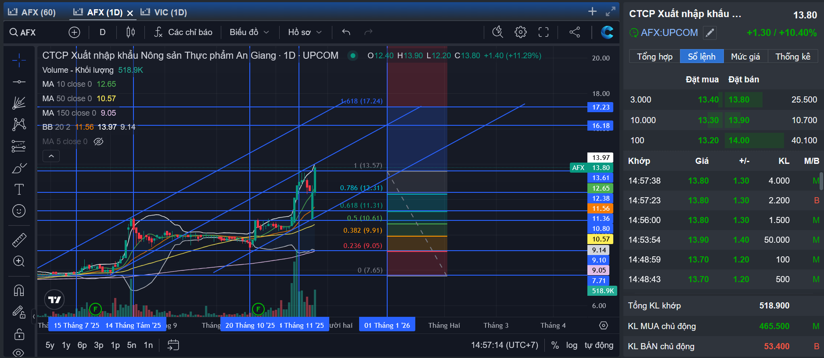Toggle magnet mode for drawings
This screenshot has width=824, height=358.
coord(18,290)
